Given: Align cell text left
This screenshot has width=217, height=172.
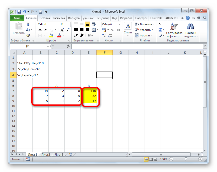Looking at the screenshot, I should click(76, 30).
